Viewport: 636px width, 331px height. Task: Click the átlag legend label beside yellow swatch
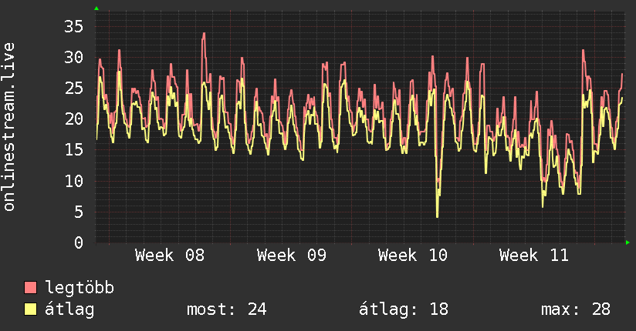pos(69,309)
